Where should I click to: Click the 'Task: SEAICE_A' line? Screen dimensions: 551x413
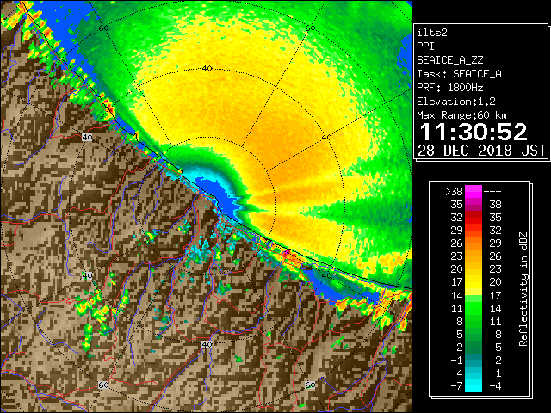point(459,74)
